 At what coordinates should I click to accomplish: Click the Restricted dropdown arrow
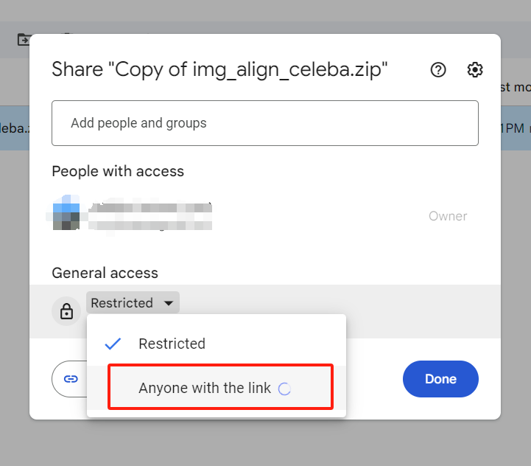click(169, 303)
